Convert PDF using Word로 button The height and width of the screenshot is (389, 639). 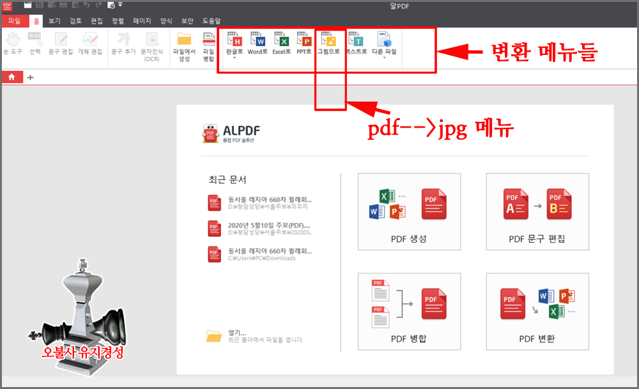click(258, 43)
